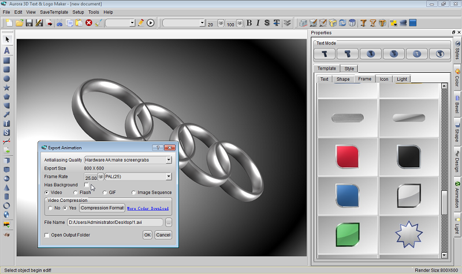Select the Image Sequence export option
462x274 pixels.
pyautogui.click(x=133, y=193)
